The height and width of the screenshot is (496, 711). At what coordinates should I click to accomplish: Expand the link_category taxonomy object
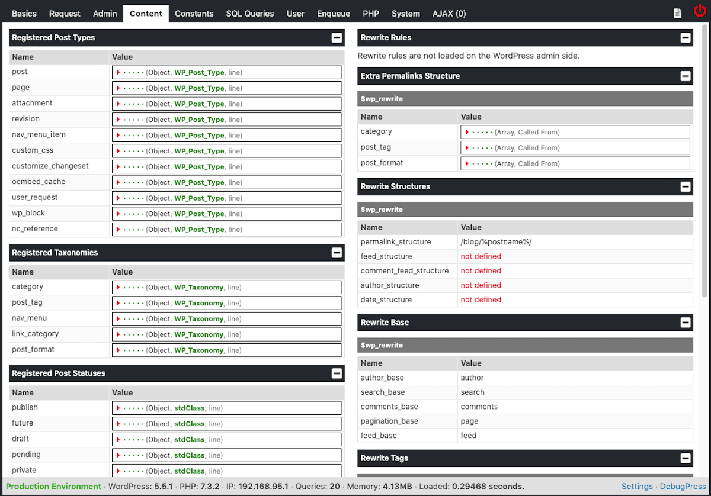119,334
